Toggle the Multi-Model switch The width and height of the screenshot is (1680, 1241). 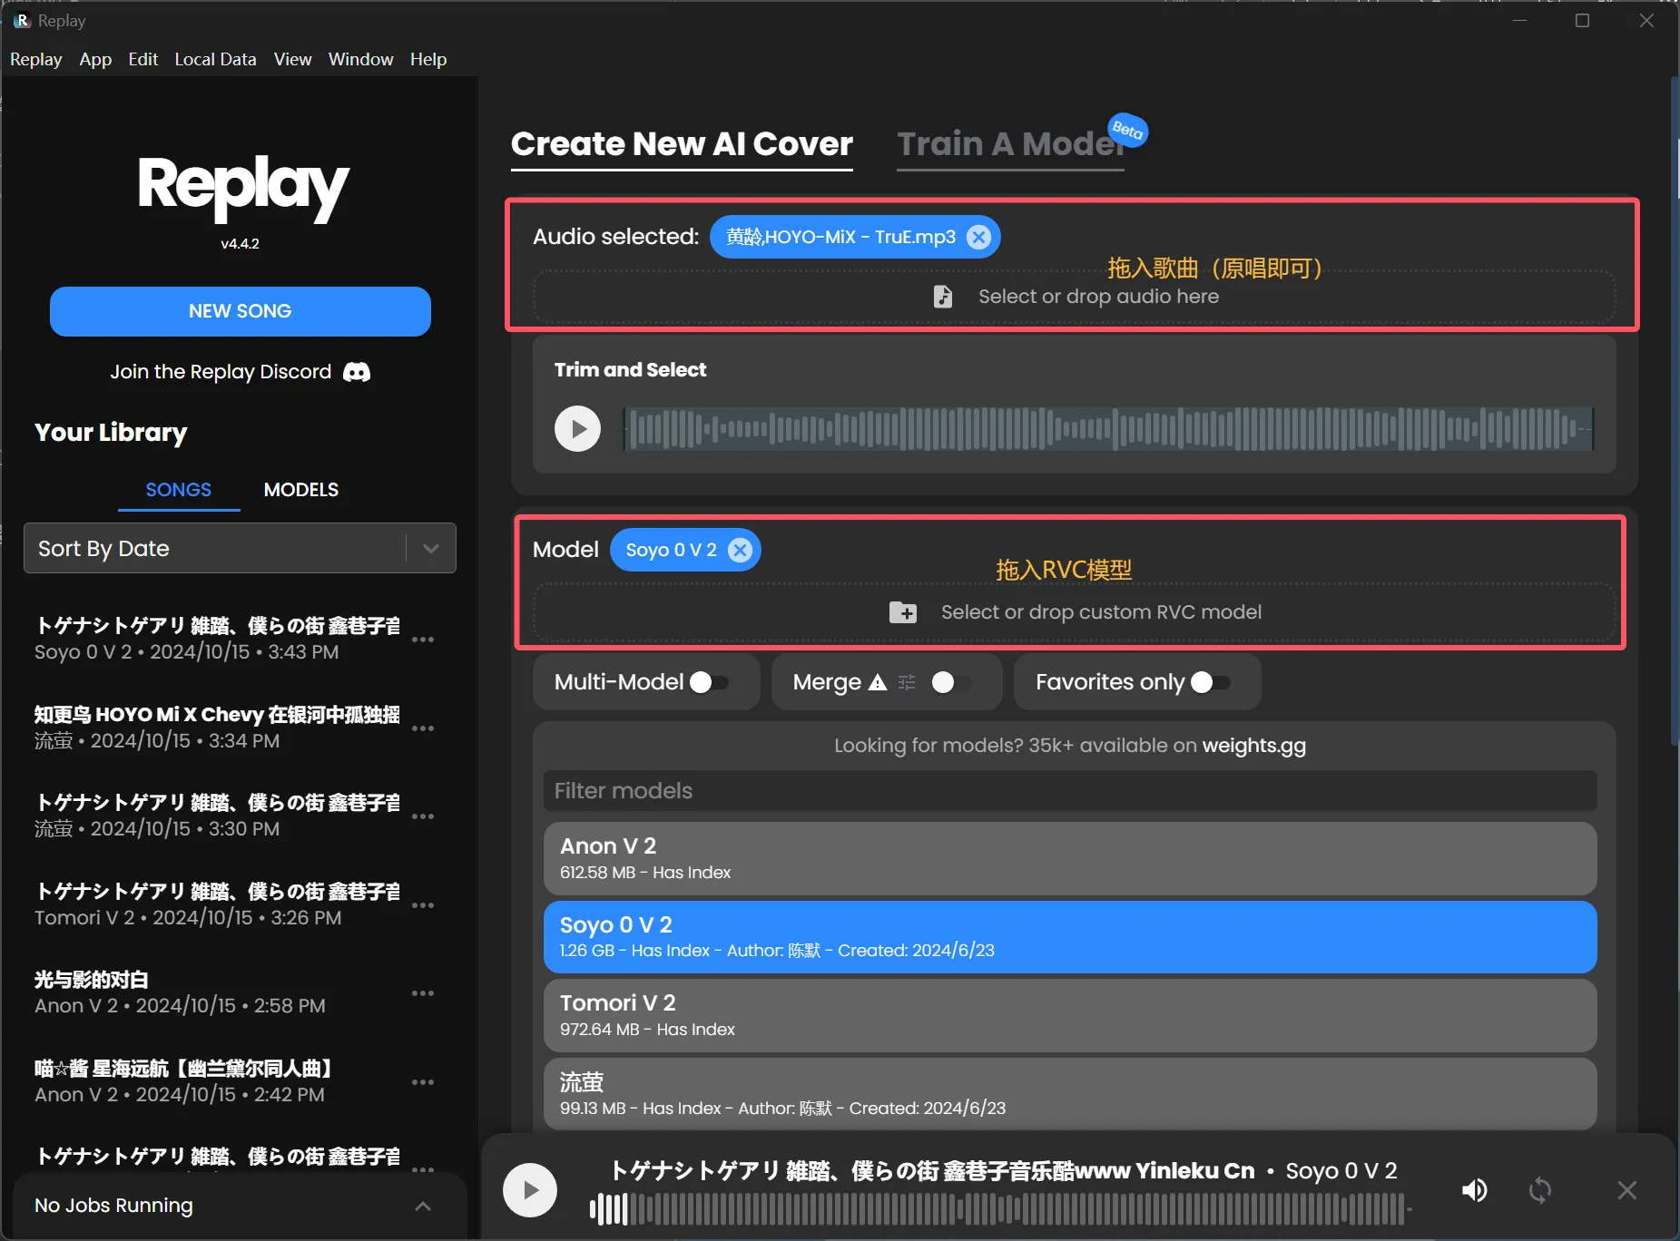tap(709, 682)
